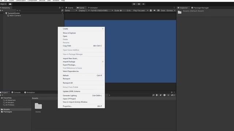Image resolution: width=234 pixels, height=131 pixels.
Task: Open the Game view mode dropdown
Action: (x=71, y=11)
